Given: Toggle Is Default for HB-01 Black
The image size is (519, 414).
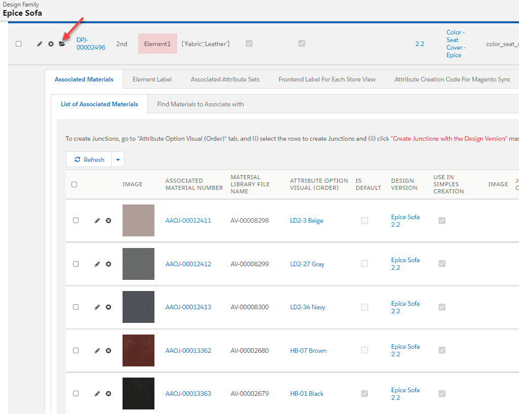Looking at the screenshot, I should point(365,393).
